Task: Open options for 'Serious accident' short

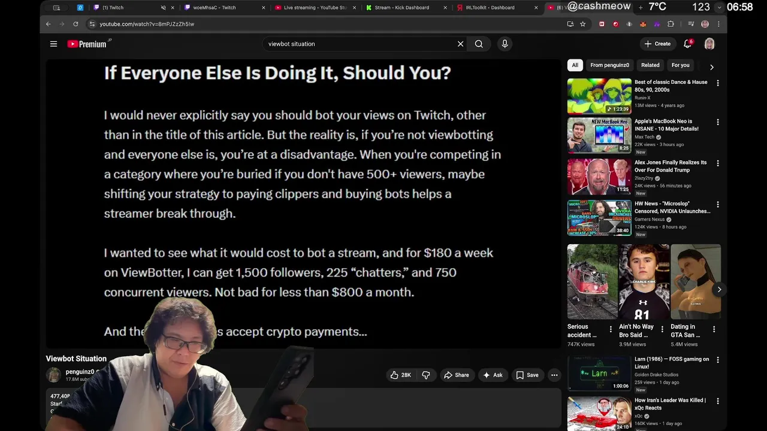Action: (x=611, y=329)
